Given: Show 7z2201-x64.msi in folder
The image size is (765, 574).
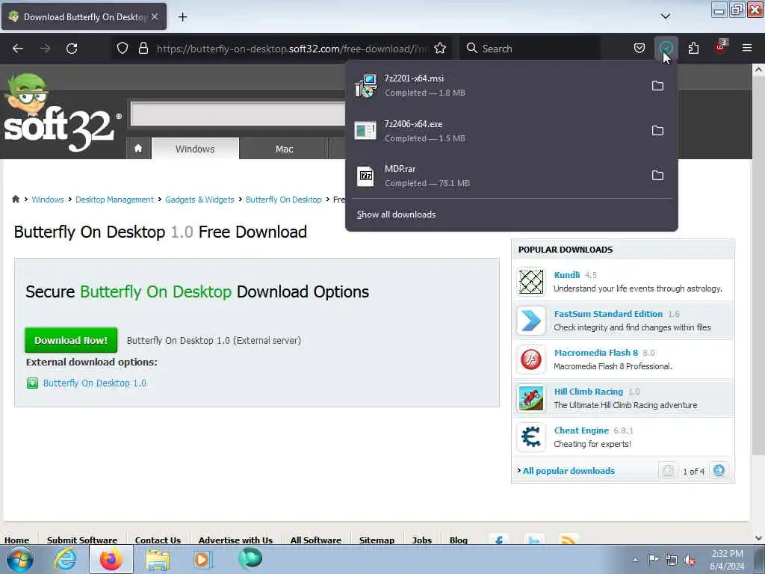Looking at the screenshot, I should [657, 86].
